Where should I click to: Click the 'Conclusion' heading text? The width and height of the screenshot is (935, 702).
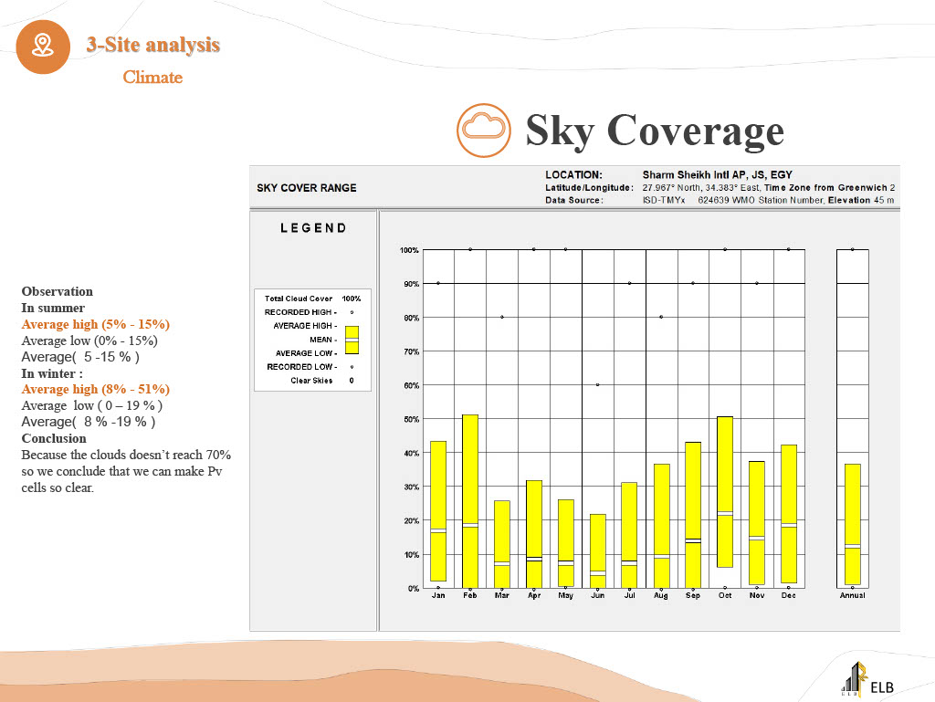pos(54,438)
